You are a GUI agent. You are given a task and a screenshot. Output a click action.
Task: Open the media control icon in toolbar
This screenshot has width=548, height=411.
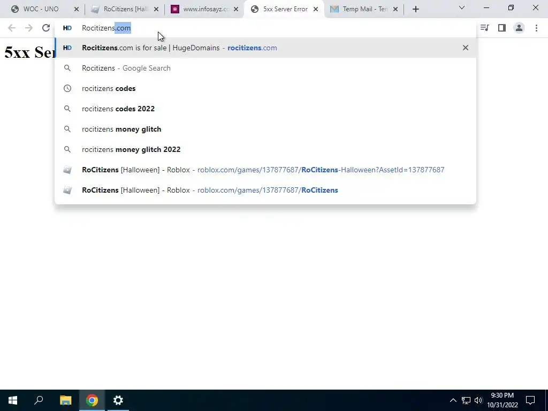point(485,28)
